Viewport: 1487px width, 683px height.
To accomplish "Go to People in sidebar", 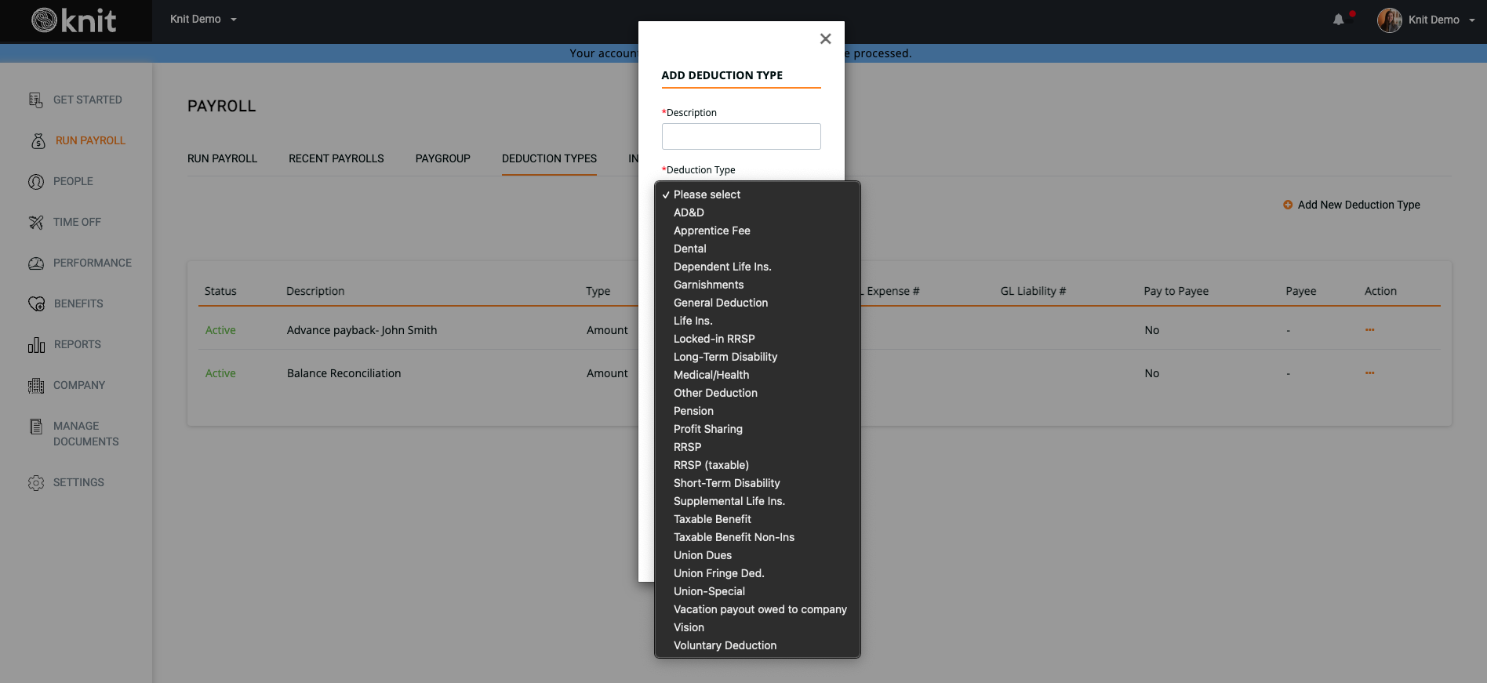I will [73, 181].
